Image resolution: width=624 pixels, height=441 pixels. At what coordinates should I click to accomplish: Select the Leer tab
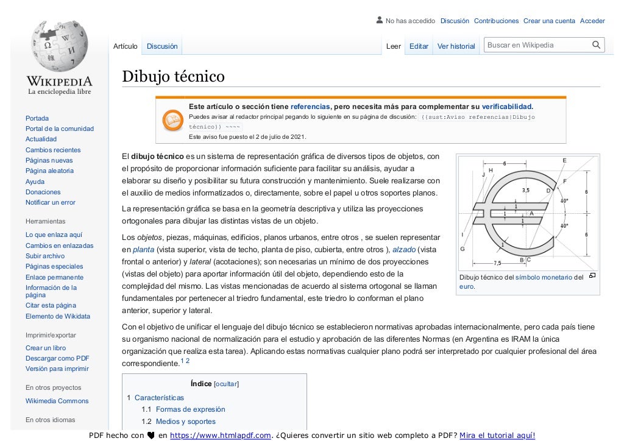pos(393,46)
